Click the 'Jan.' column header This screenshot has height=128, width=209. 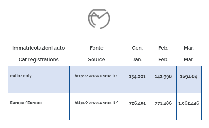coord(137,59)
